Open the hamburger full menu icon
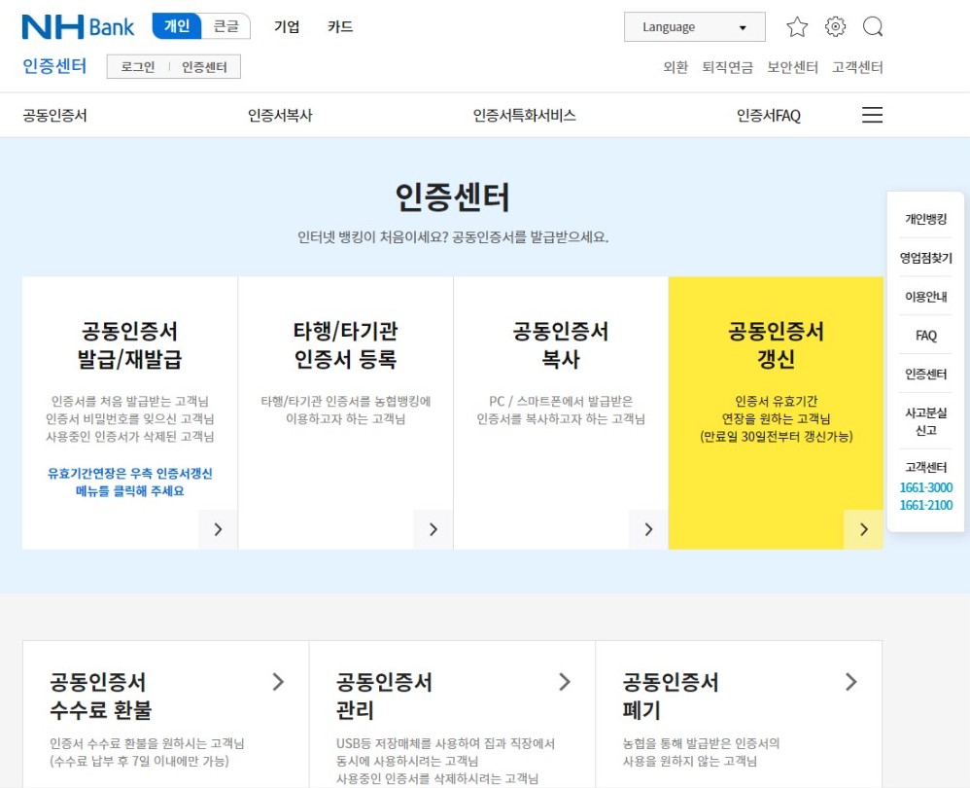The height and width of the screenshot is (788, 970). coord(872,115)
